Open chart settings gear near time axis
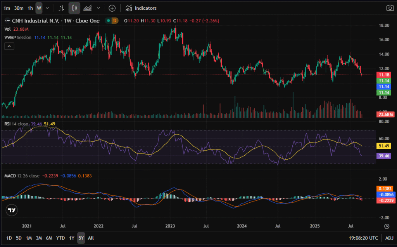The image size is (397, 247). tap(387, 226)
